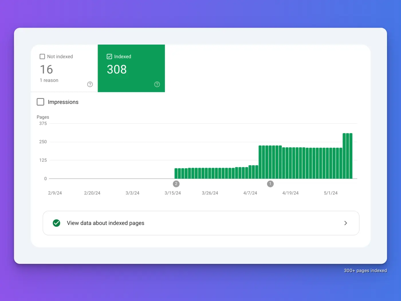Click the 308 indexed count
The height and width of the screenshot is (301, 401).
(117, 69)
